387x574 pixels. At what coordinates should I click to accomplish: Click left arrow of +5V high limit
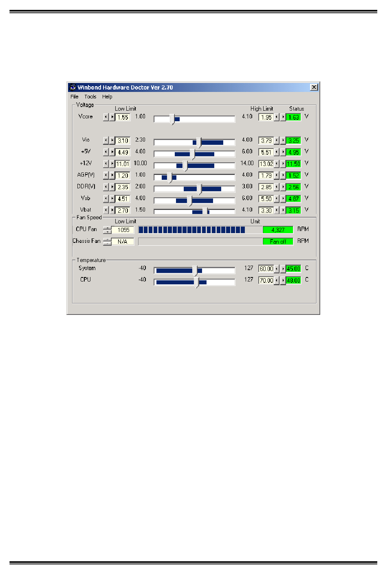(277, 152)
